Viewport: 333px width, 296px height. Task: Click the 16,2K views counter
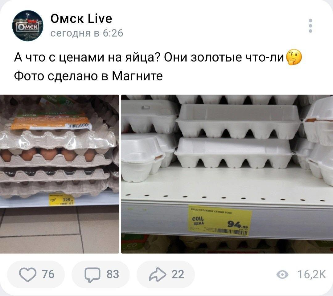(x=311, y=274)
